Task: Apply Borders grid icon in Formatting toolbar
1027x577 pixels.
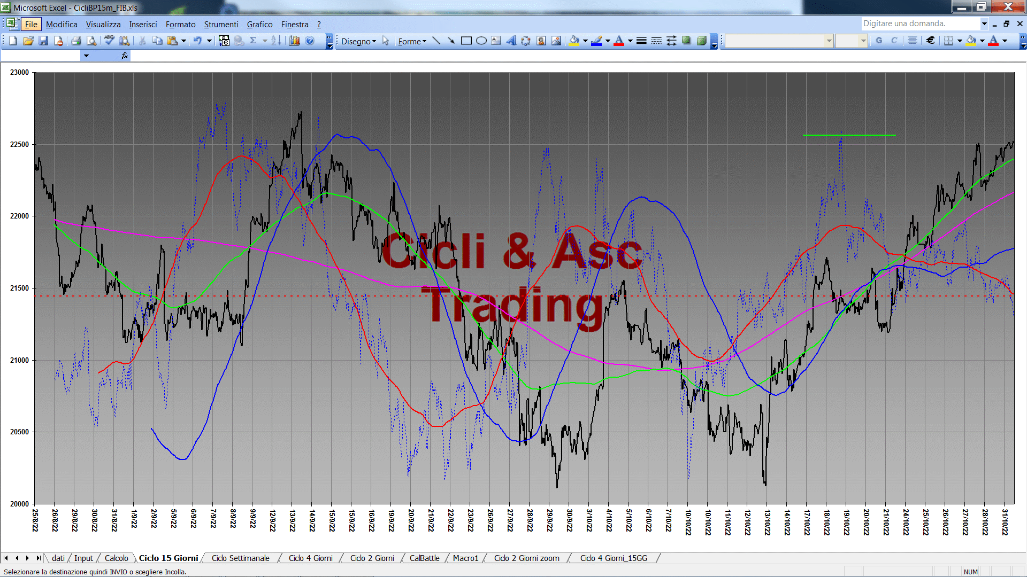Action: point(948,41)
